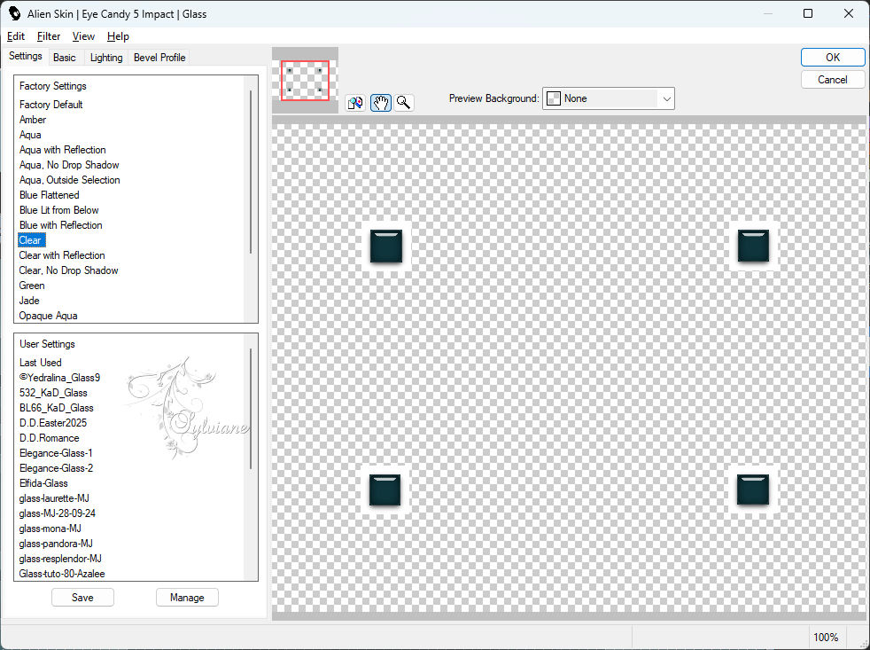Open the Edit menu
Viewport: 870px width, 650px height.
click(x=16, y=36)
